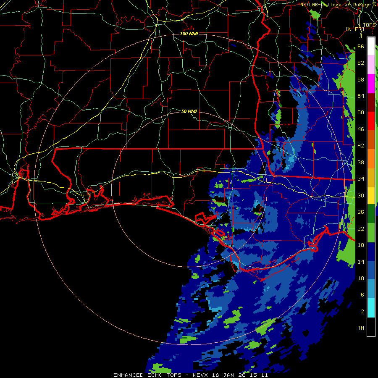Click the black TH threshold legend band
This screenshot has width=378, height=378.
(x=371, y=327)
